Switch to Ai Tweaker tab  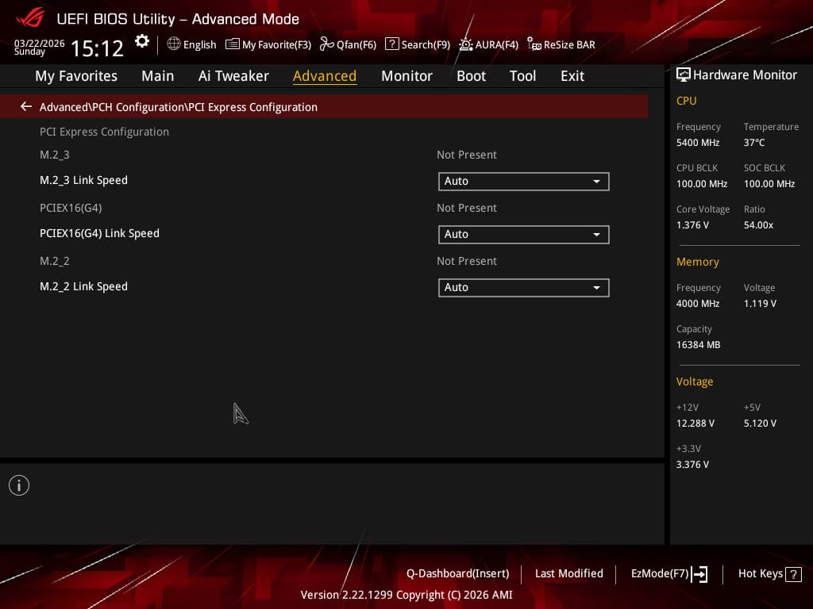click(233, 76)
